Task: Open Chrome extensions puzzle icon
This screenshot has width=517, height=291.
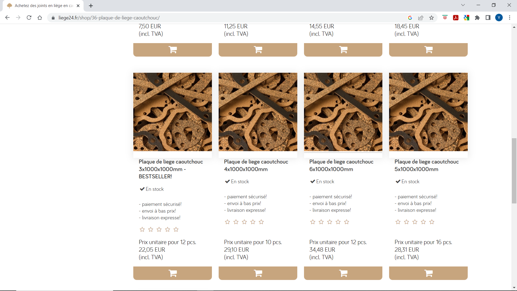Action: pos(477,18)
